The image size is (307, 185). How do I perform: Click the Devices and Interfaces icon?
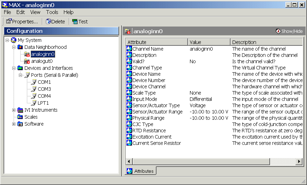(20, 68)
